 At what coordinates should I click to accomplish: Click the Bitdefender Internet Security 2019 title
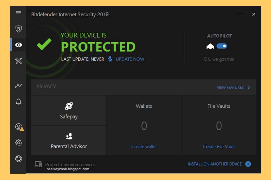coord(70,14)
